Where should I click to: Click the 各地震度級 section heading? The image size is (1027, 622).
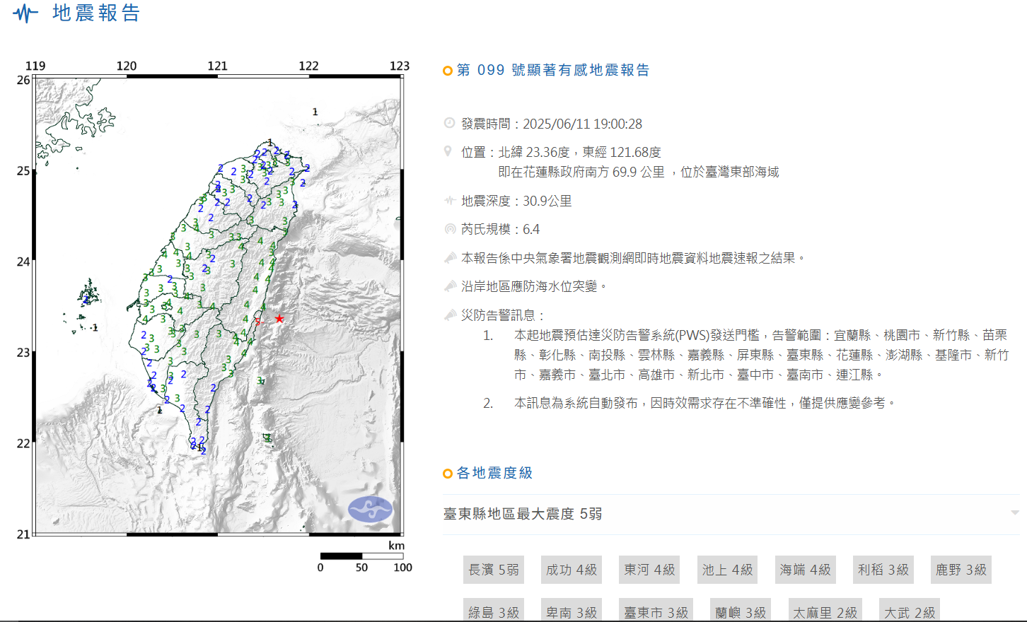pos(494,473)
